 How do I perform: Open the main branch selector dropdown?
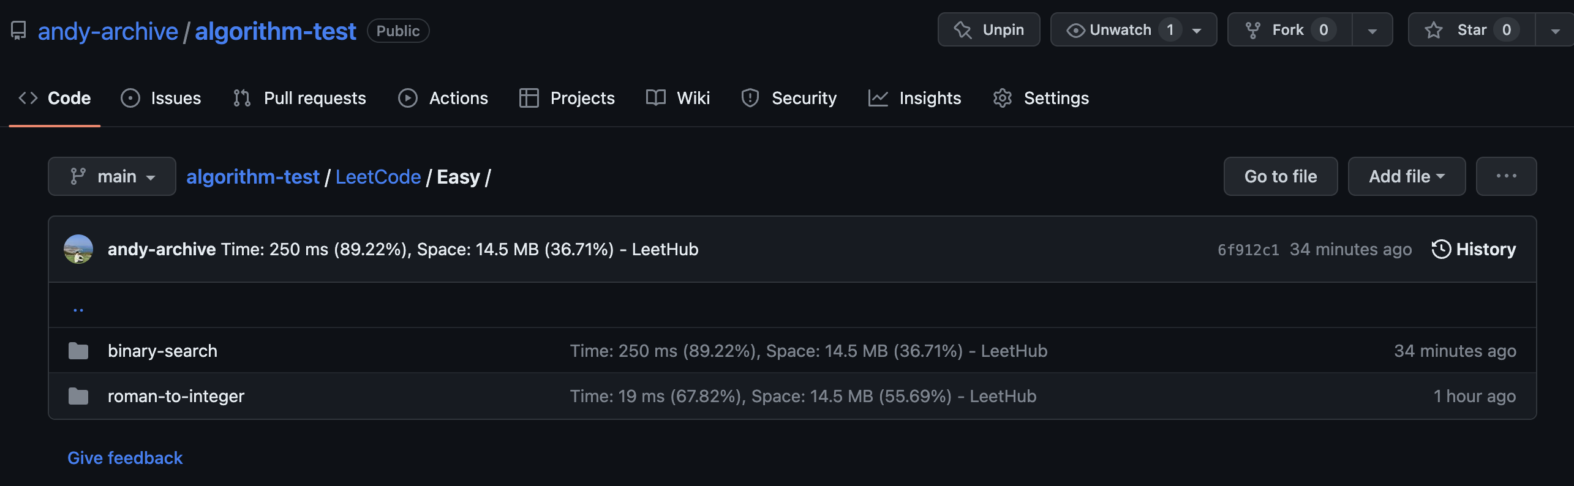tap(112, 176)
